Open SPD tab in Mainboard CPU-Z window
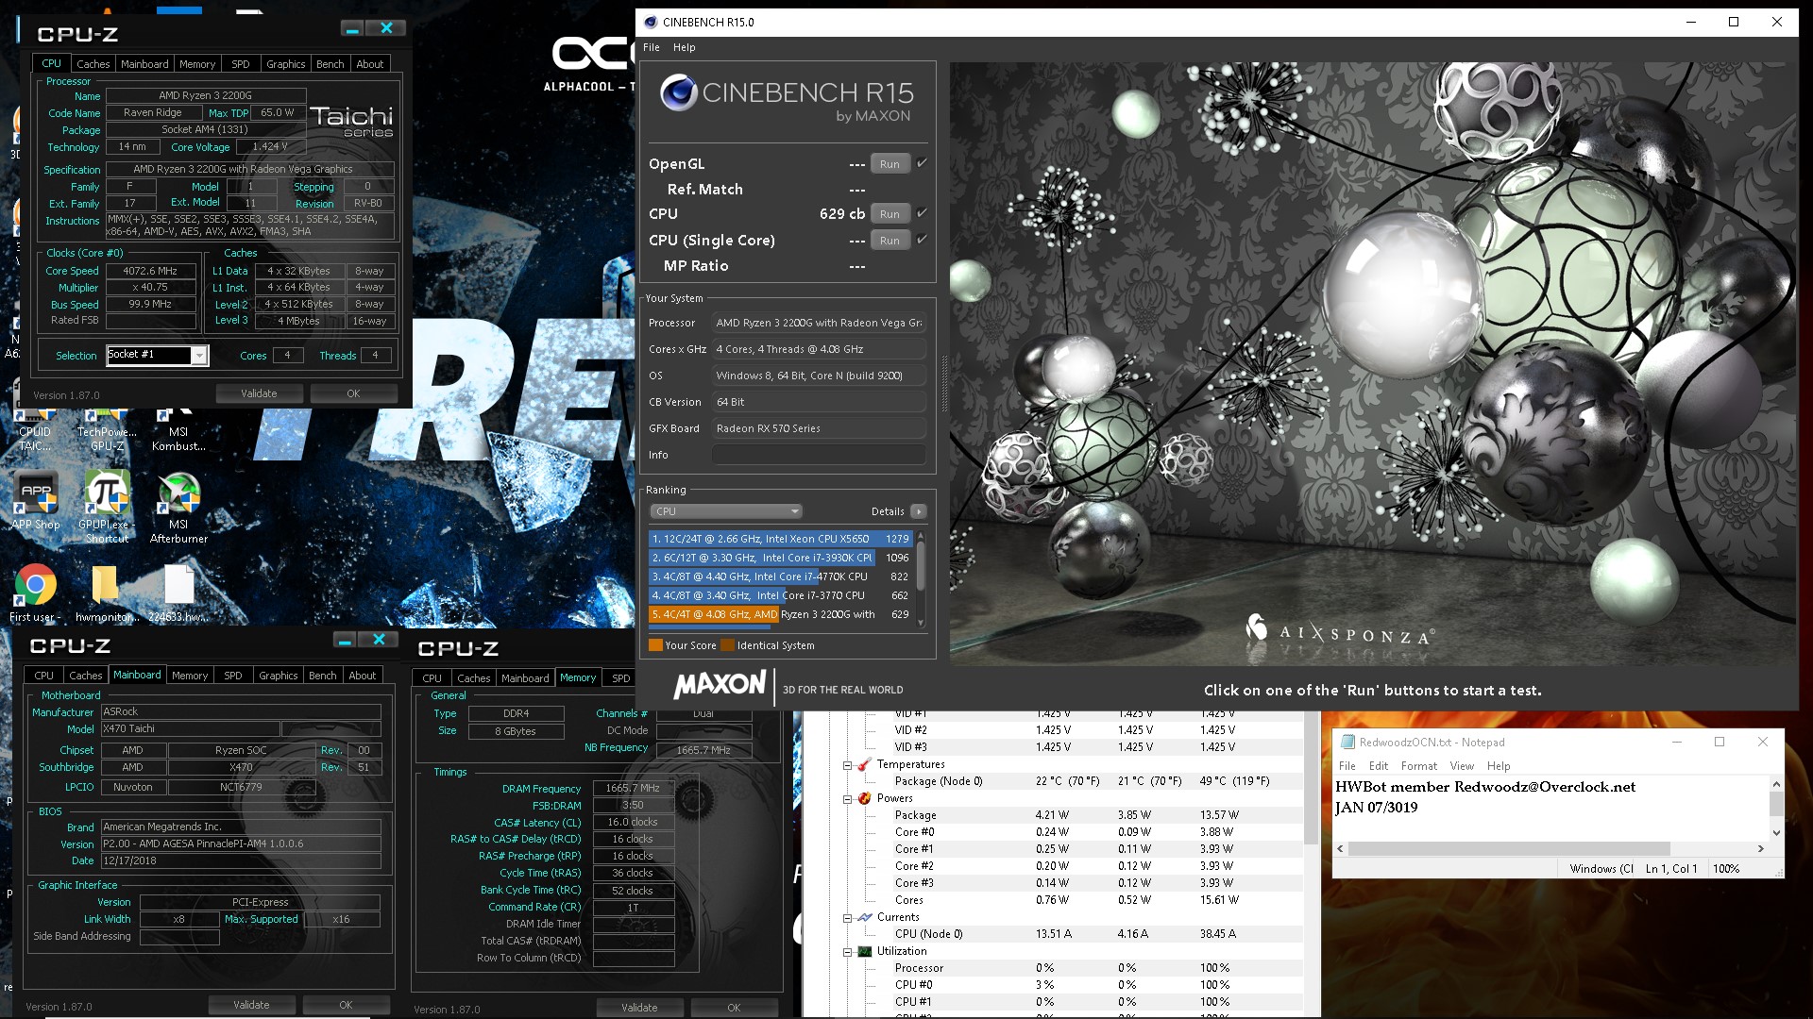This screenshot has width=1813, height=1019. click(233, 676)
